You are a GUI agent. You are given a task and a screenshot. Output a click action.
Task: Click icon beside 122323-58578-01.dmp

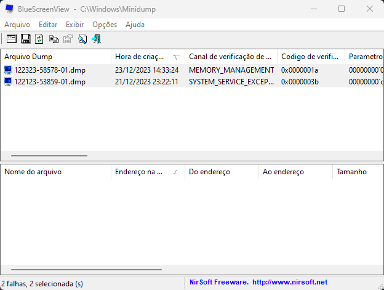[8, 70]
